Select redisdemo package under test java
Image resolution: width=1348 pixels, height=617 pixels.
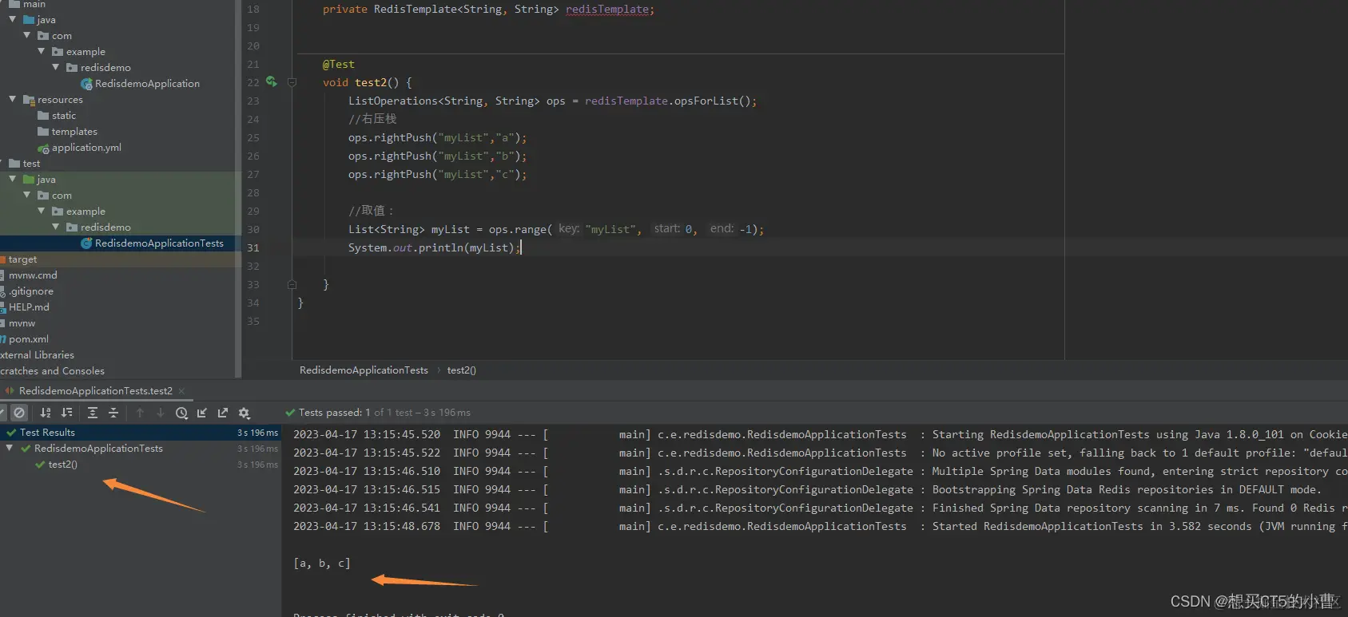[x=105, y=227]
